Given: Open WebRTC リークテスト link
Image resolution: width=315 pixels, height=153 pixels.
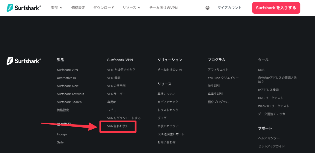Looking at the screenshot, I should click(274, 106).
